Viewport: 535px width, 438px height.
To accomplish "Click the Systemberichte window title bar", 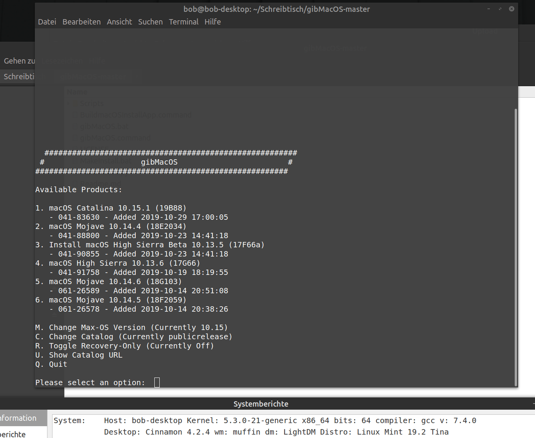I will (x=261, y=404).
